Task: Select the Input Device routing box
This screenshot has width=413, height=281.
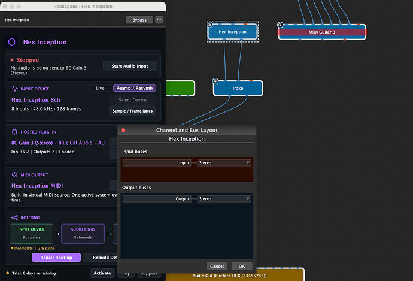Action: click(x=31, y=234)
